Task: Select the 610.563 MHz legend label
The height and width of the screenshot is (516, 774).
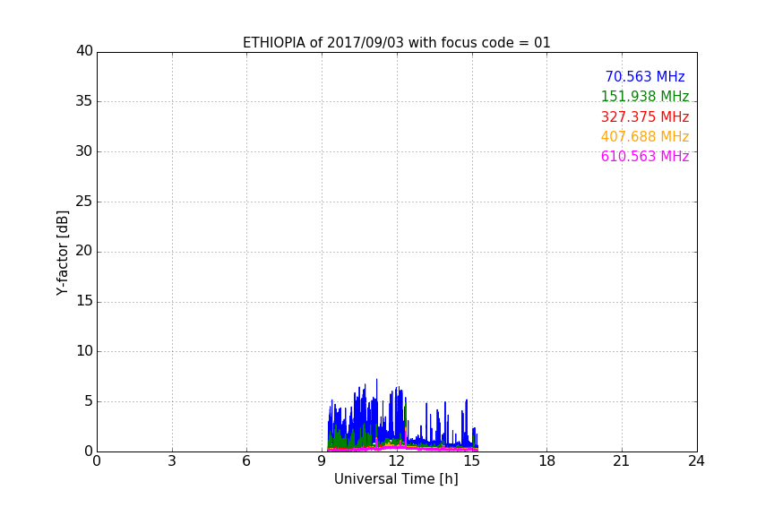Action: pos(645,156)
